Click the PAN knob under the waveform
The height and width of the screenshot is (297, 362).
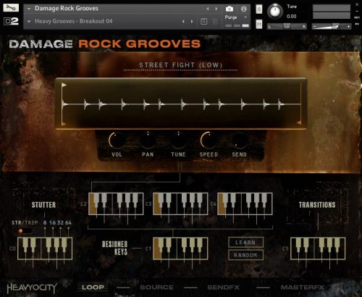coord(148,141)
